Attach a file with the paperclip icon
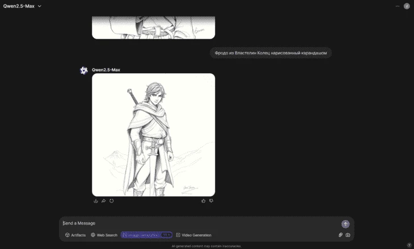 tap(341, 235)
